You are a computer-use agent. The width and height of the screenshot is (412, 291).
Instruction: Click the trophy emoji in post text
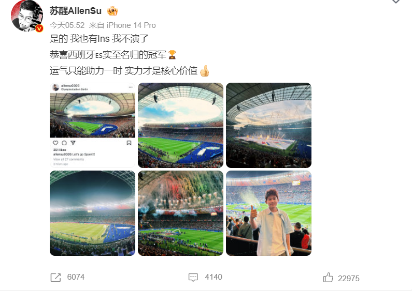[172, 55]
